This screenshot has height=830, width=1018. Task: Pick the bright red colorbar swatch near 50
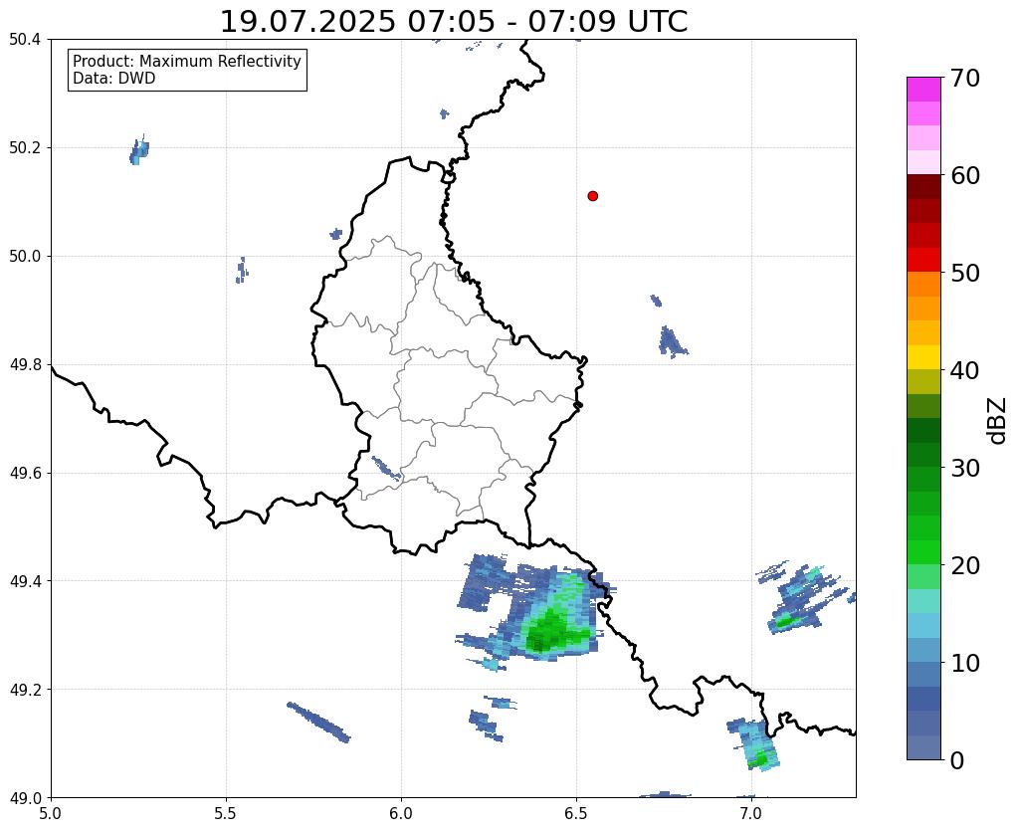[923, 260]
